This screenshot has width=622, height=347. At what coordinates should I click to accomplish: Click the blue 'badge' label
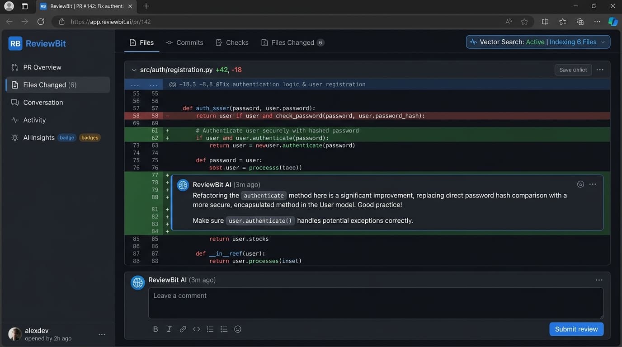coord(67,138)
